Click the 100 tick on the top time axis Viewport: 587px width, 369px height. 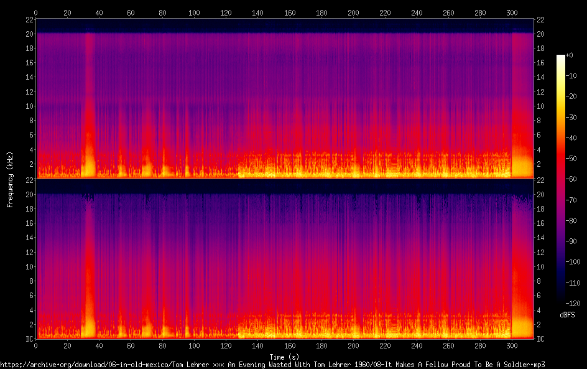click(195, 12)
